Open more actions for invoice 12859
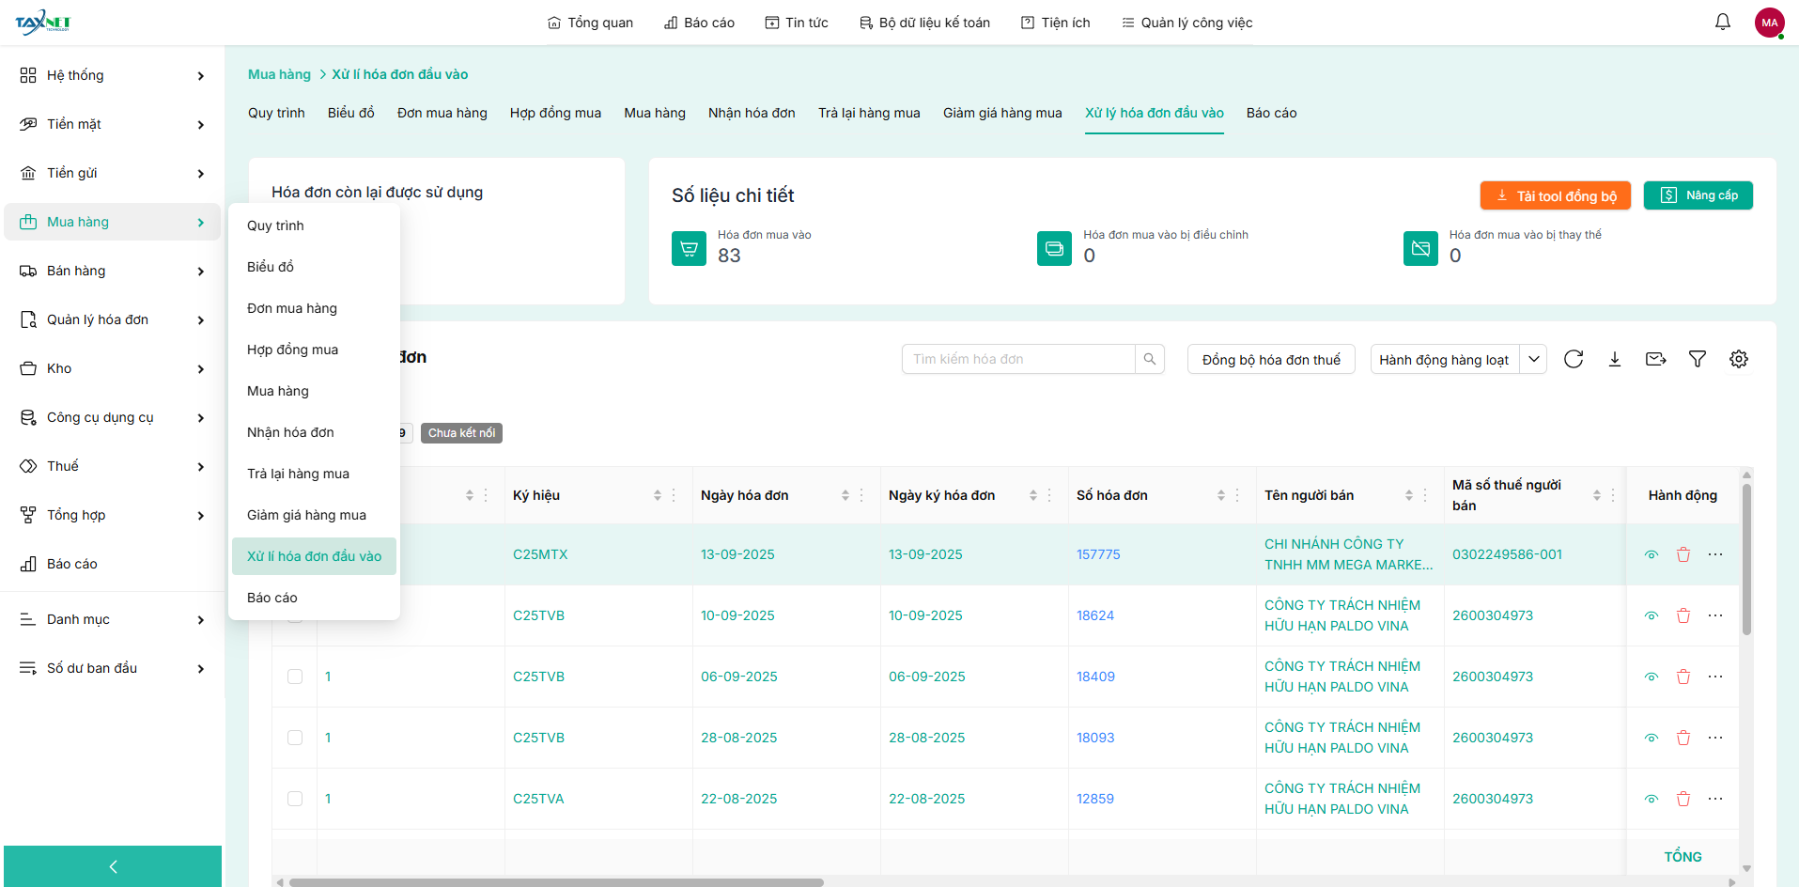The width and height of the screenshot is (1799, 887). click(x=1715, y=799)
